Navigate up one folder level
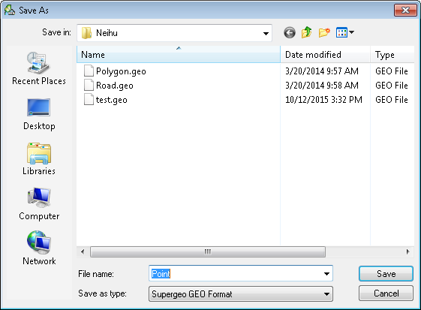 pyautogui.click(x=307, y=32)
